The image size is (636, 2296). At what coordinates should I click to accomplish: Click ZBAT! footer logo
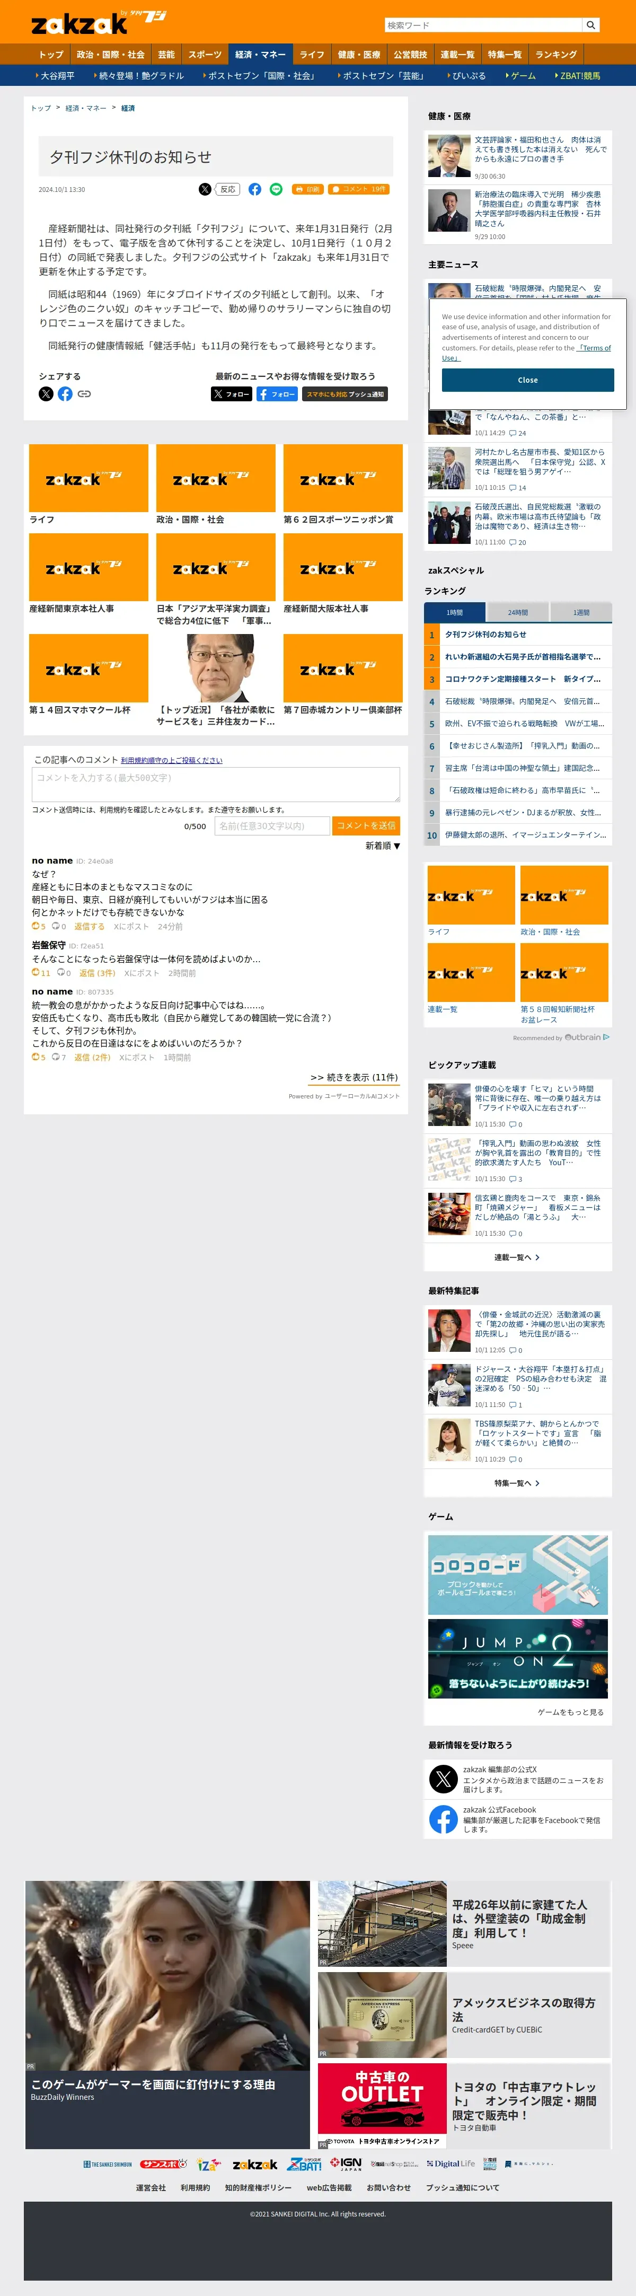305,2164
